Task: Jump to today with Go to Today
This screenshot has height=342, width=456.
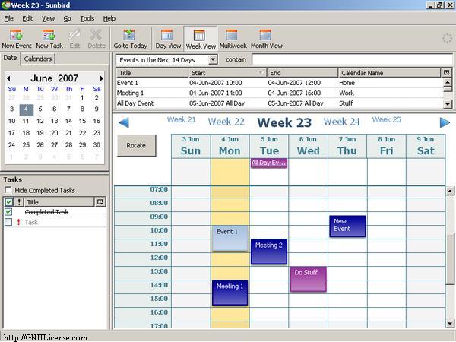Action: tap(130, 39)
